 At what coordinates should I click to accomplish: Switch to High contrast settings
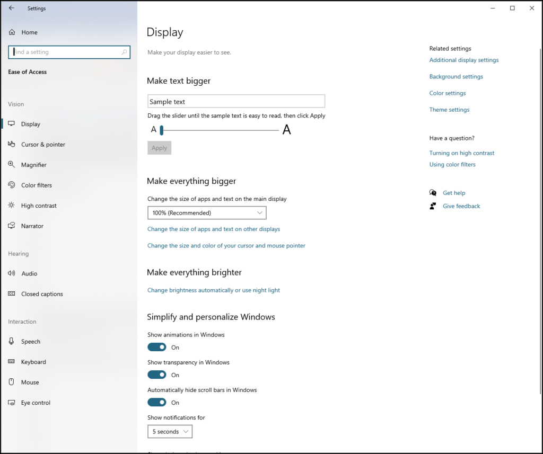point(39,206)
